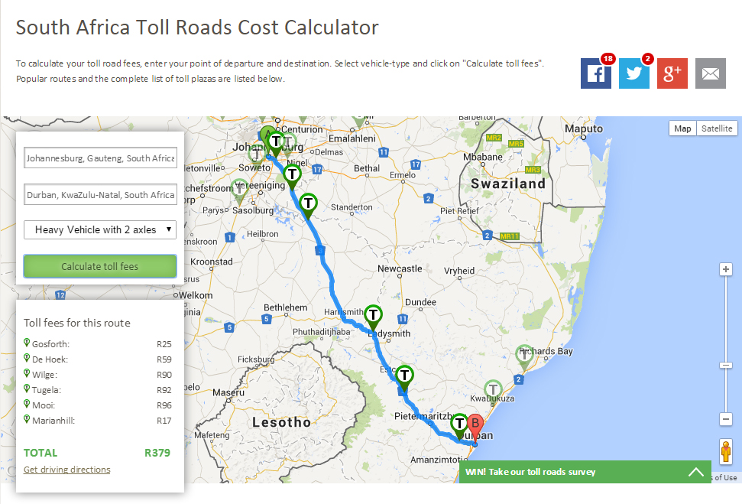This screenshot has width=742, height=504.
Task: Switch to Map view
Action: point(682,128)
